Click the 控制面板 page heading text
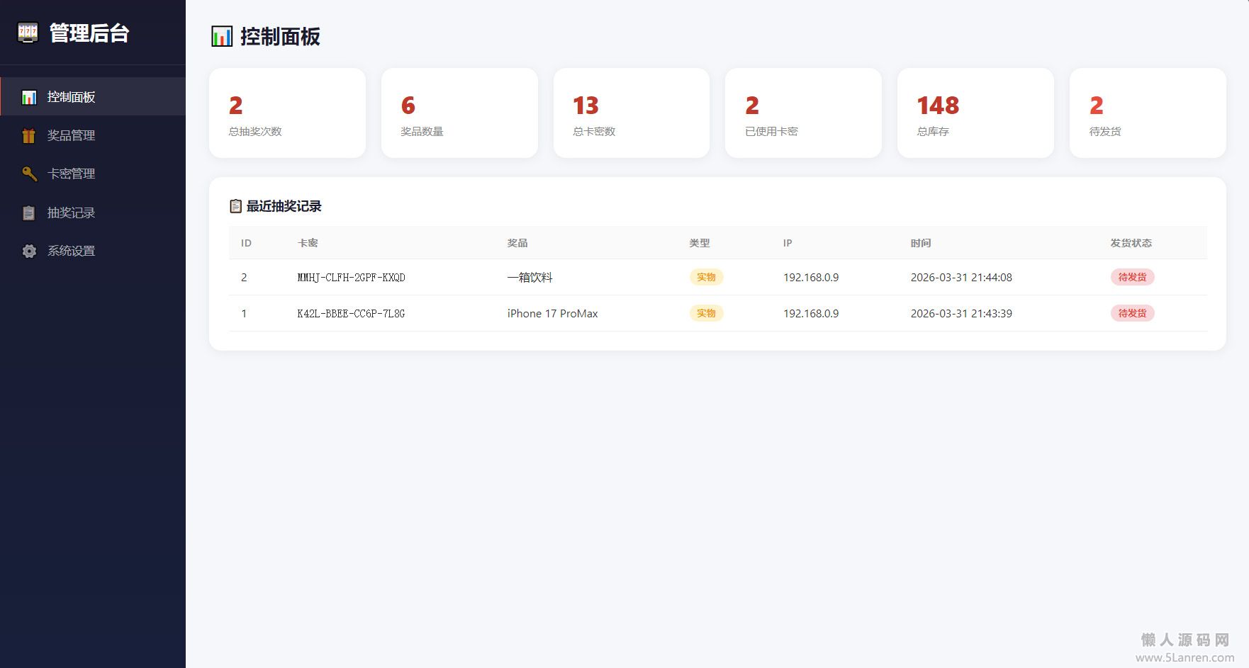 coord(281,37)
